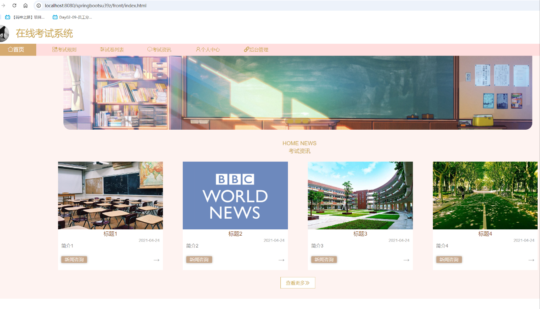Click the 新闻咨询 tag on 标题1 card
The width and height of the screenshot is (540, 309).
[x=74, y=260]
